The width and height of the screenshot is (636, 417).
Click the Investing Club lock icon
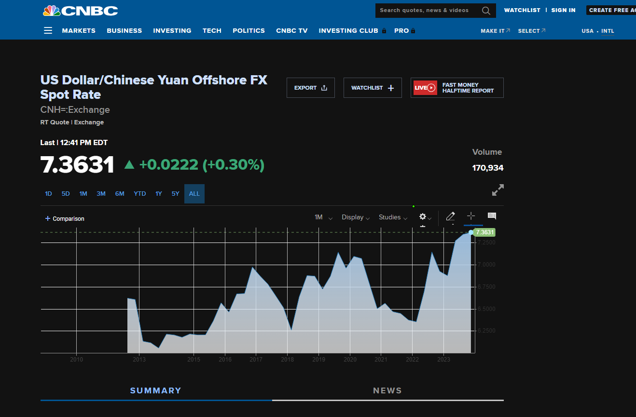tap(384, 30)
